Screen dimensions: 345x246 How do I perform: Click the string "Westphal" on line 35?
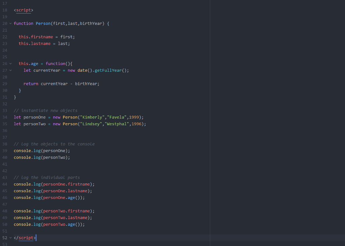tap(117, 124)
